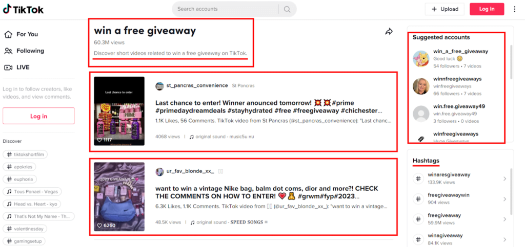
Task: Click the Suggested accounts panel scrollbar
Action: click(x=511, y=62)
